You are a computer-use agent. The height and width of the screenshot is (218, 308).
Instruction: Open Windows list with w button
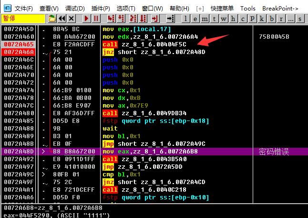(x=224, y=19)
